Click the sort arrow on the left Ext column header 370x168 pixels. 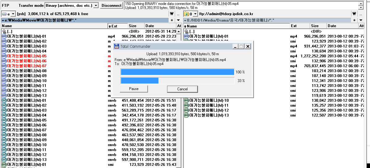point(110,26)
